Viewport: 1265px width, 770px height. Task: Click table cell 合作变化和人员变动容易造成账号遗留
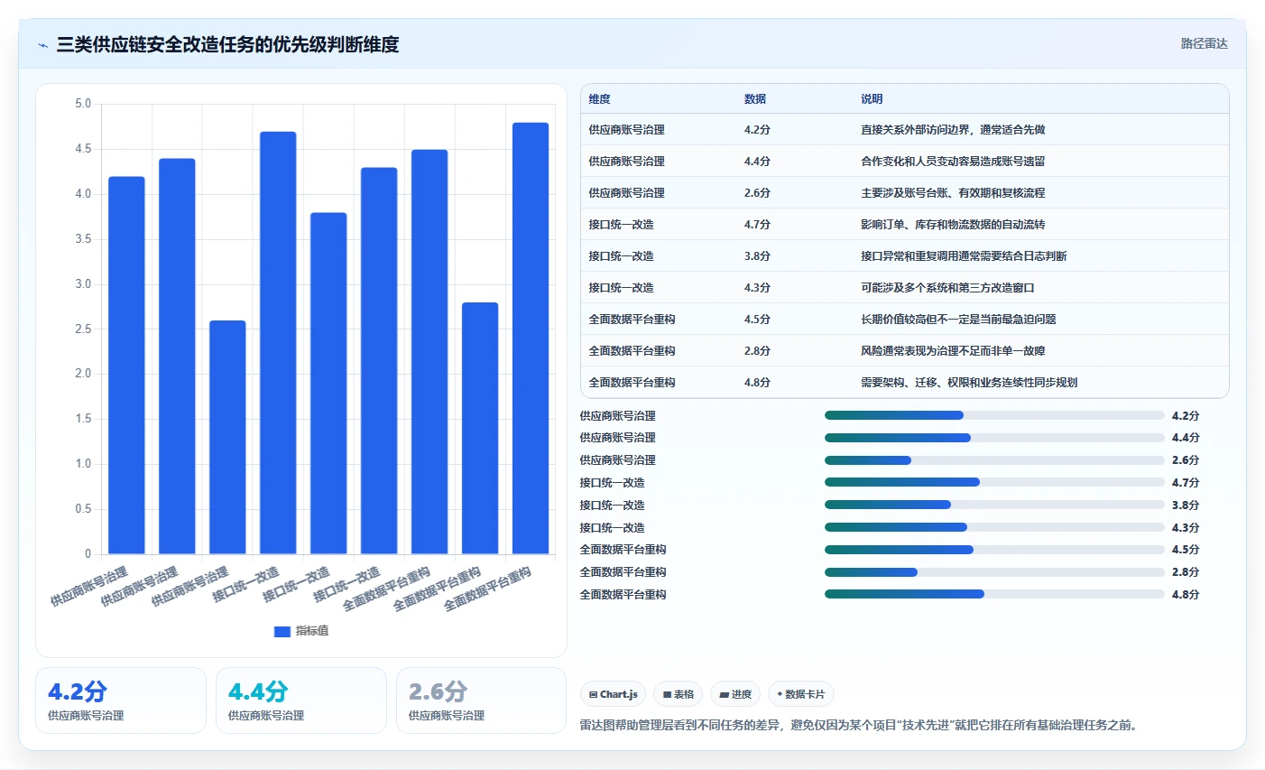[x=953, y=162]
